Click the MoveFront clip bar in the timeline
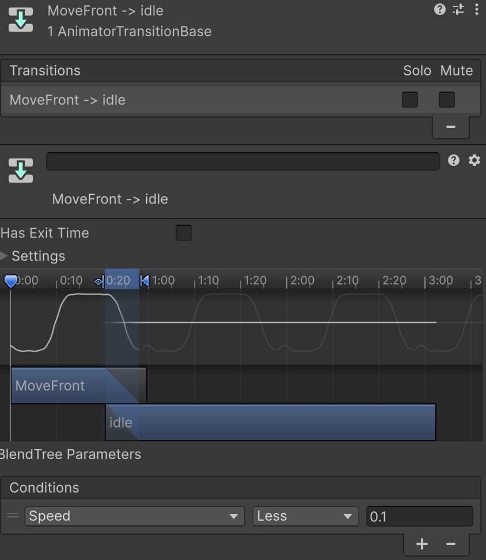Screen dimensions: 486x560 (79, 385)
